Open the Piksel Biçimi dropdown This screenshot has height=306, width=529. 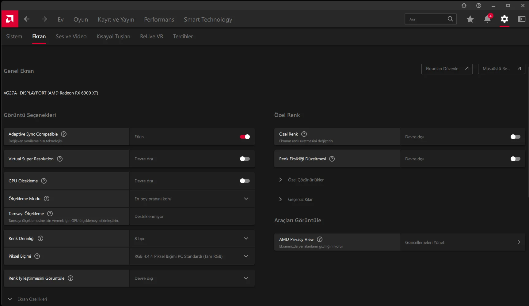[192, 256]
